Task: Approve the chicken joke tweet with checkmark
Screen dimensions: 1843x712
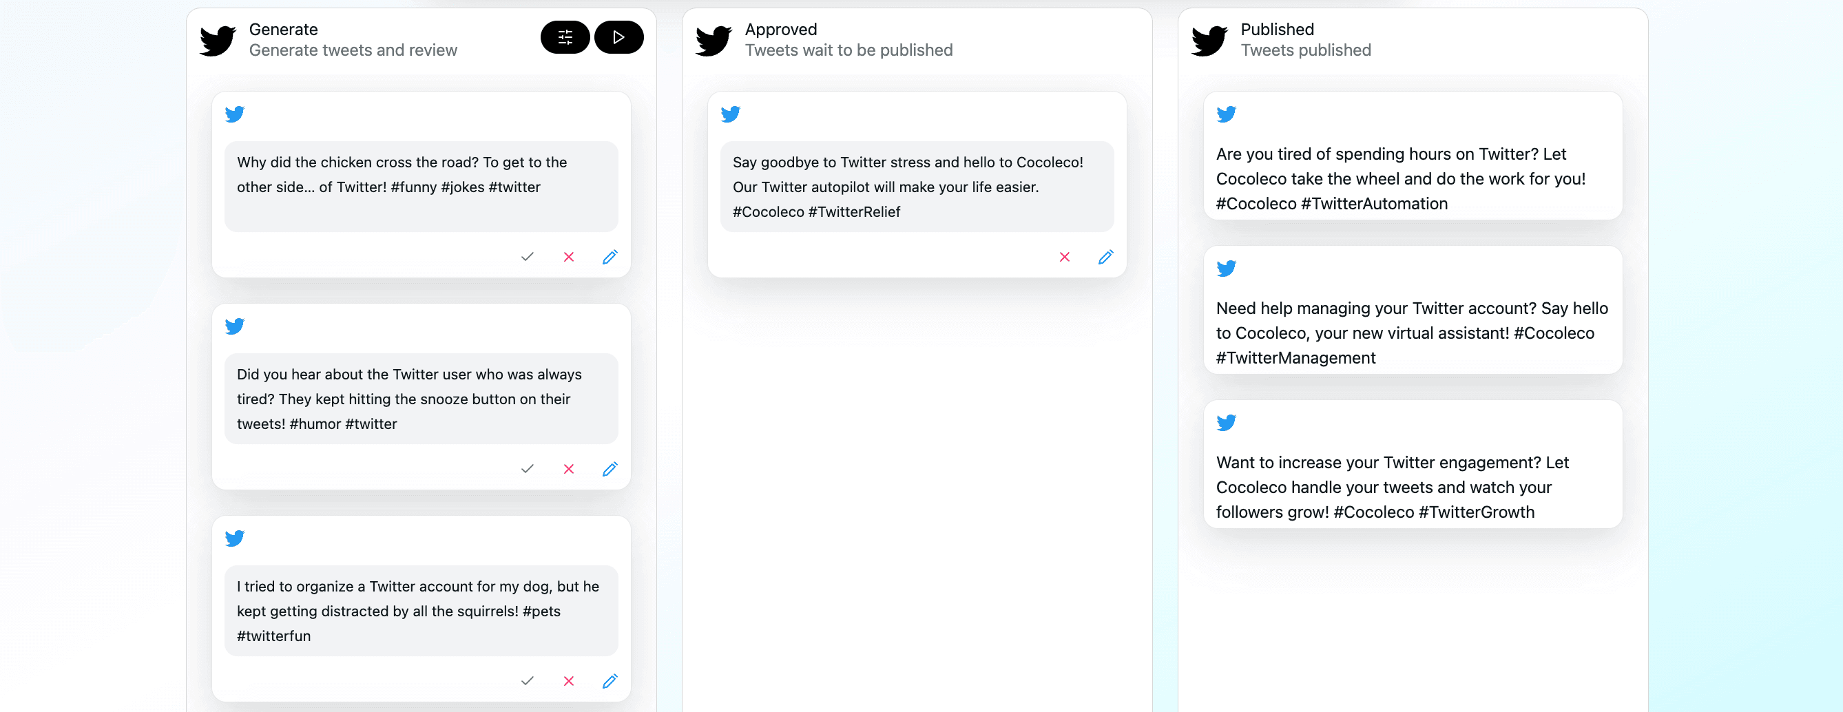Action: (x=528, y=257)
